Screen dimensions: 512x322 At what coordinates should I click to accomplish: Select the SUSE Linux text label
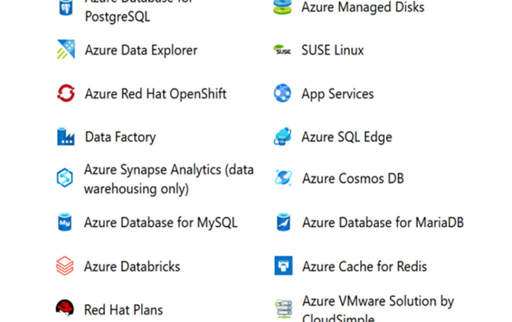(x=333, y=50)
